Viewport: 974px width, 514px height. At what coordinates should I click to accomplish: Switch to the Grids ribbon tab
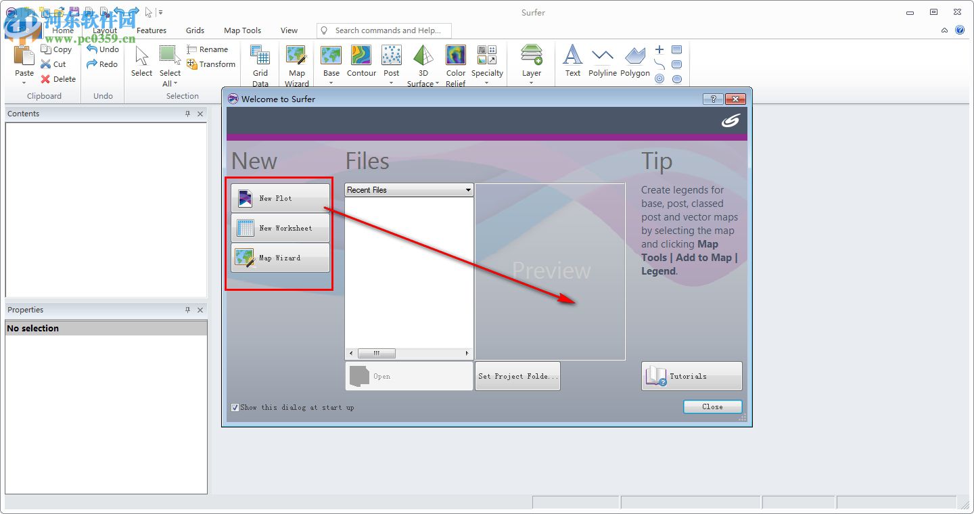coord(195,30)
